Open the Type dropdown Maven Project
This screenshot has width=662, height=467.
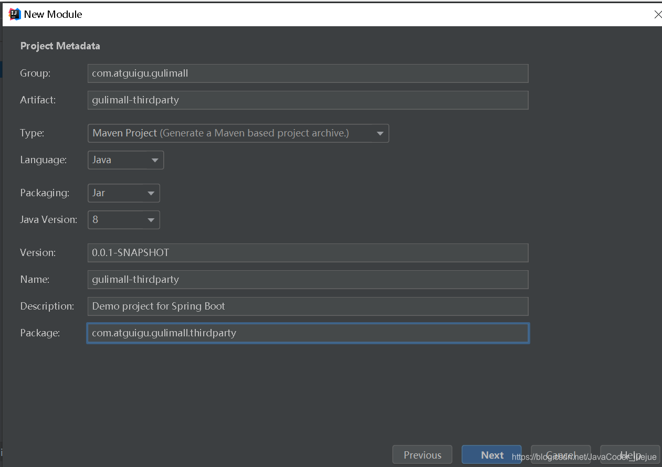click(238, 133)
